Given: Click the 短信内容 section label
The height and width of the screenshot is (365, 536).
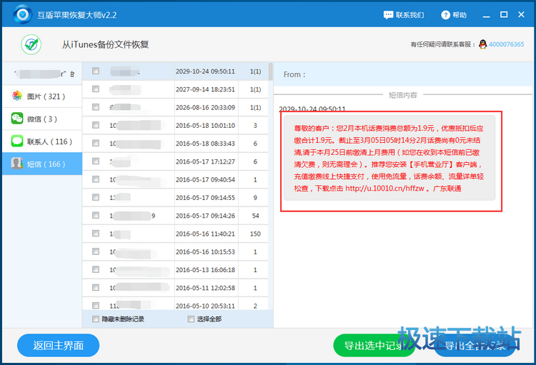Looking at the screenshot, I should pos(403,95).
